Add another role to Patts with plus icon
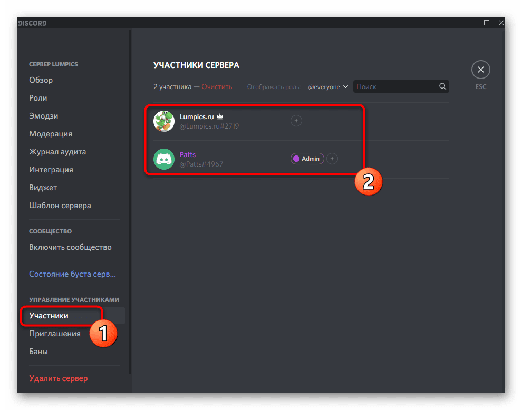 [332, 159]
